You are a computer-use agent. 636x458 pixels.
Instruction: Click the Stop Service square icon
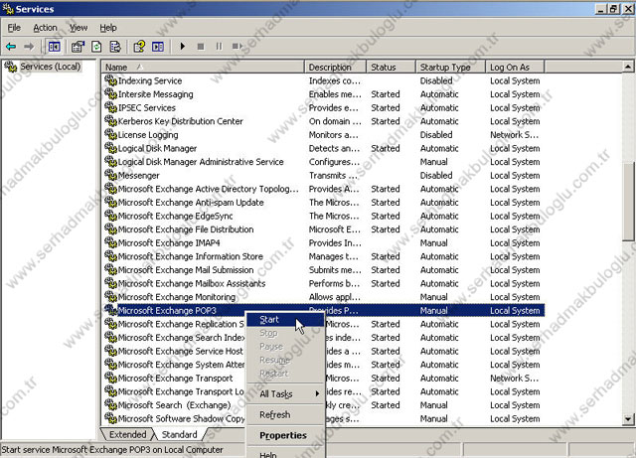[x=201, y=47]
